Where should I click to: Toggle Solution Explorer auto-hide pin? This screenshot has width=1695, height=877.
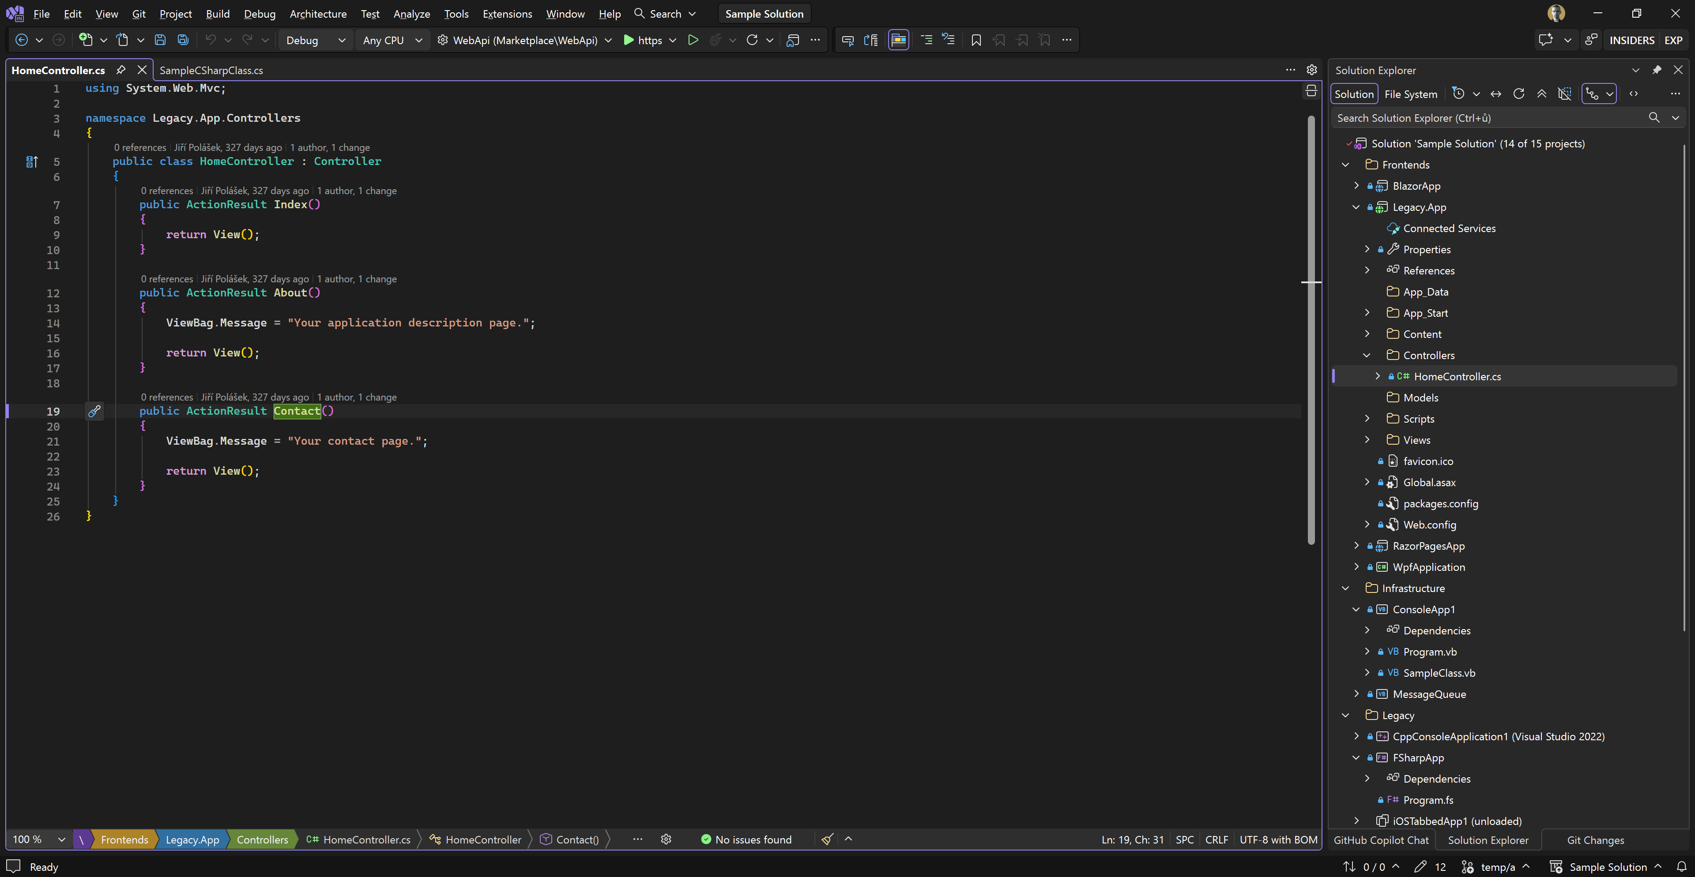pyautogui.click(x=1657, y=70)
